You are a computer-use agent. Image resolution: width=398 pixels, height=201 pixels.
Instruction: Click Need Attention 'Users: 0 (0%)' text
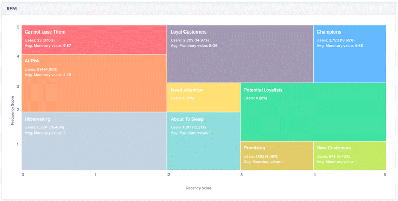click(x=182, y=98)
